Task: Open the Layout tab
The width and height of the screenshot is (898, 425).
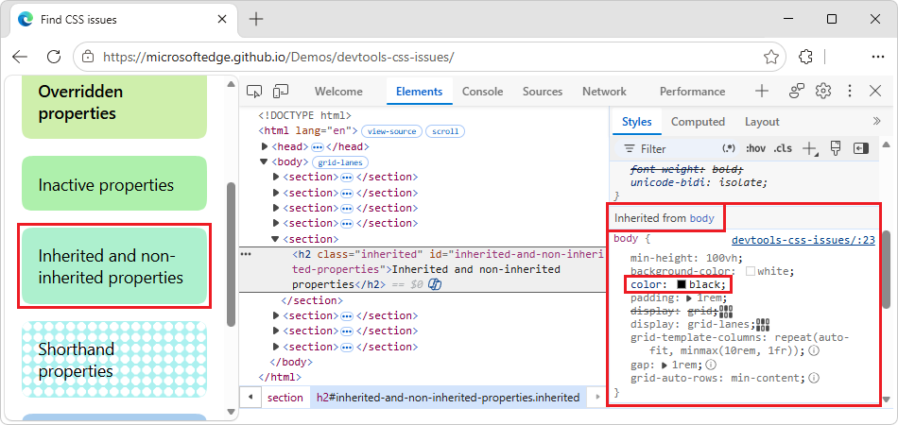Action: coord(762,122)
